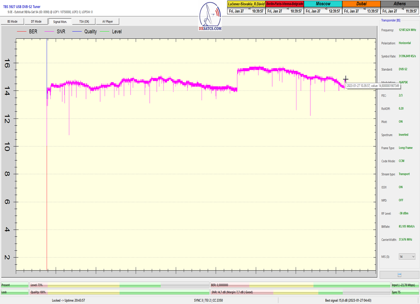Screen dimensions: 420x304
Task: Switch to the BS Mode tab
Action: [12, 21]
